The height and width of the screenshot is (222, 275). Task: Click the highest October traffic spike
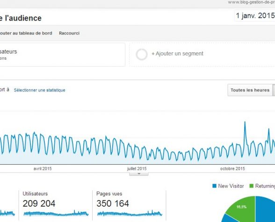point(245,122)
